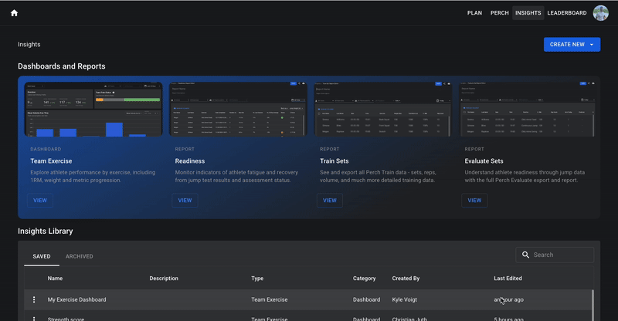
Task: Focus the Insights Library search field
Action: [555, 255]
